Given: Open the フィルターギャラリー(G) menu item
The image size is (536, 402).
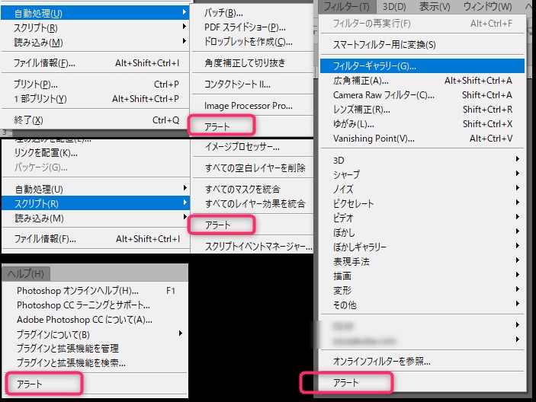Looking at the screenshot, I should [374, 66].
